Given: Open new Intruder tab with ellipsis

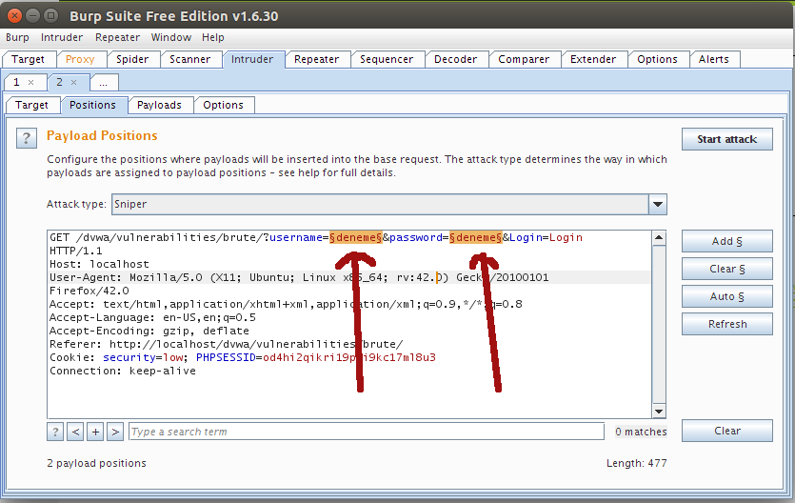Looking at the screenshot, I should (x=104, y=83).
